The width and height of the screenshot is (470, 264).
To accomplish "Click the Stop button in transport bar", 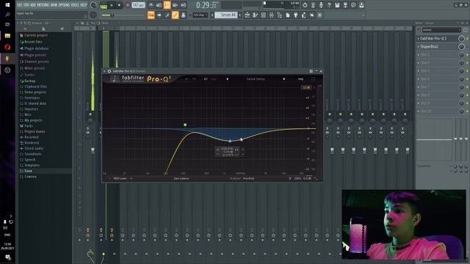I will (119, 5).
